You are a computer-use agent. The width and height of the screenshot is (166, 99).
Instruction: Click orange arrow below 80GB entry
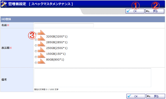click(x=41, y=61)
